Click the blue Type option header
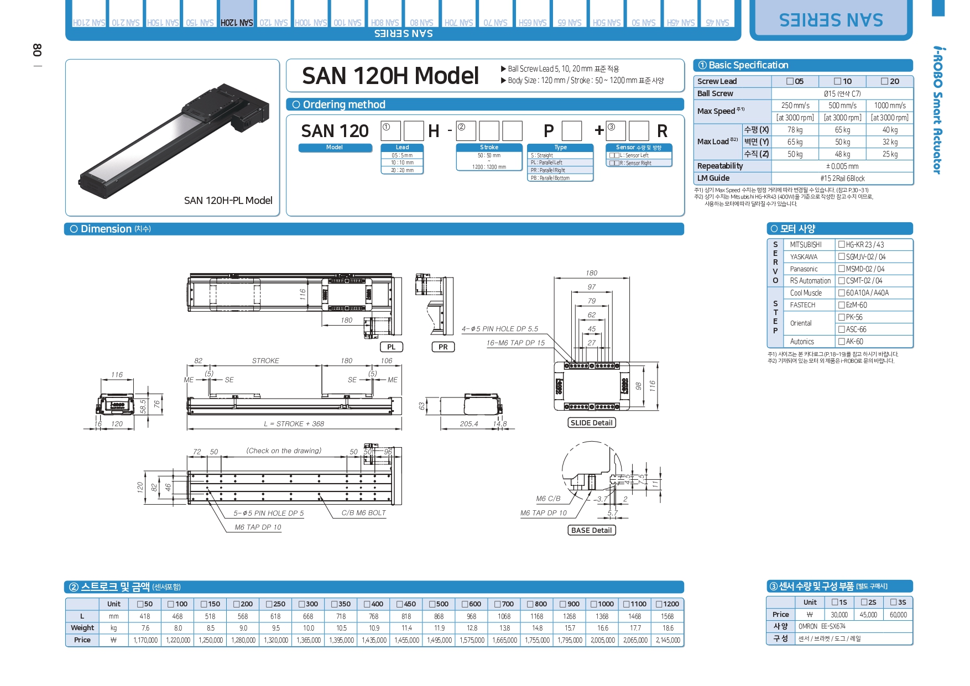The width and height of the screenshot is (970, 686). pyautogui.click(x=561, y=148)
